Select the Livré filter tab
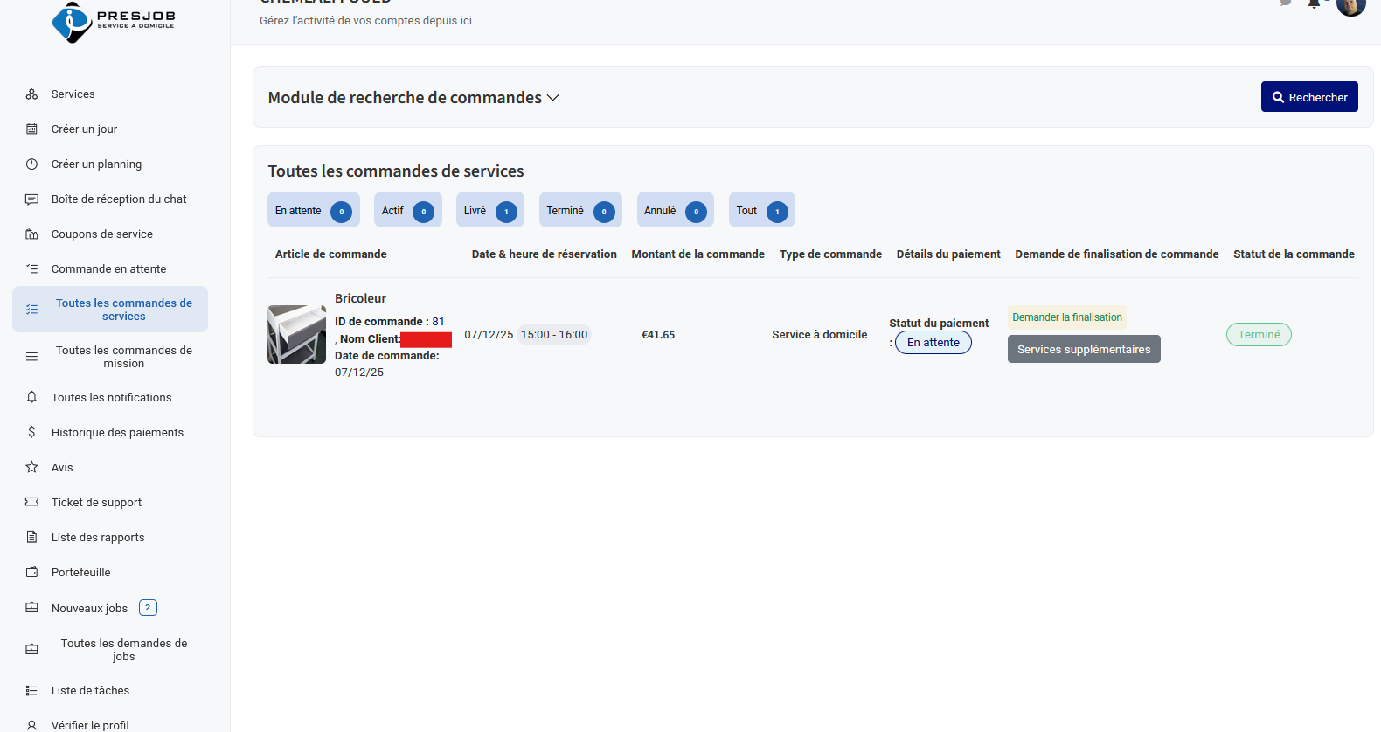Viewport: 1381px width, 732px height. click(490, 210)
